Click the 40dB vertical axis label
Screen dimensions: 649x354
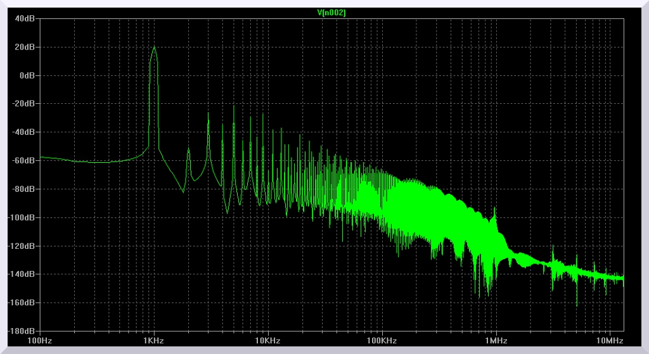pos(25,18)
